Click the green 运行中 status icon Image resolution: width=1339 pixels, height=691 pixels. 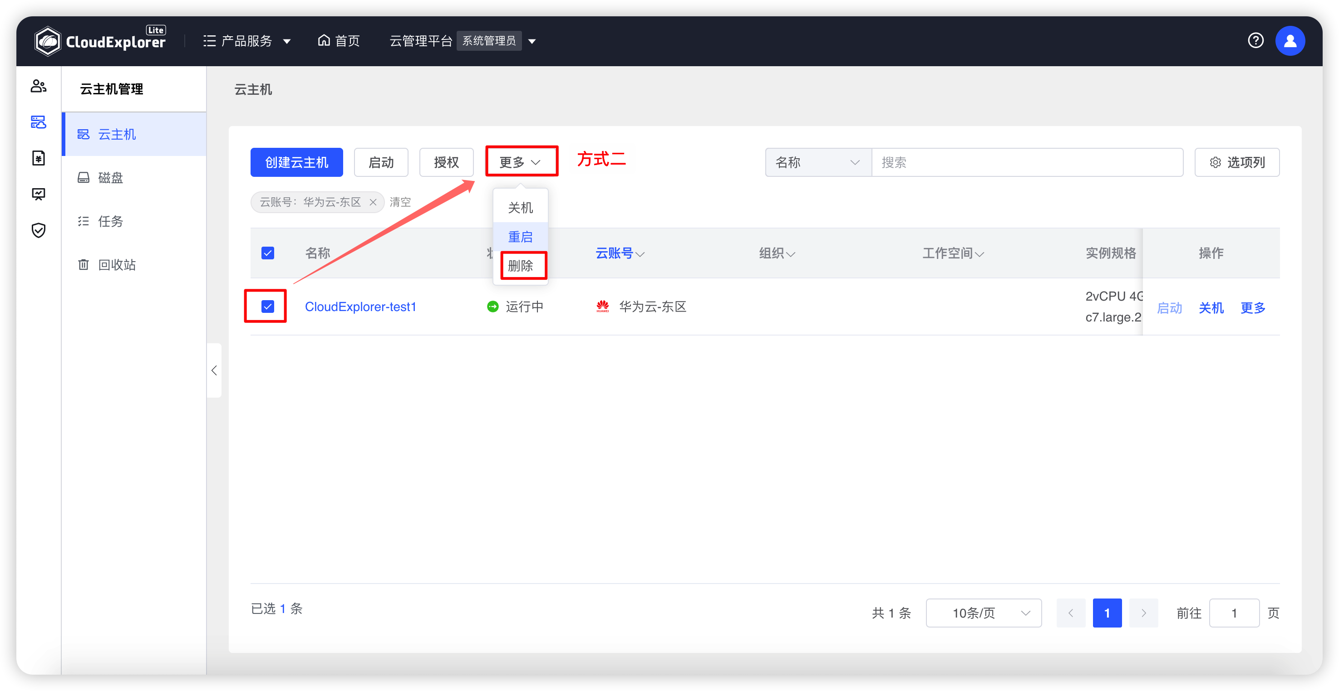click(492, 307)
